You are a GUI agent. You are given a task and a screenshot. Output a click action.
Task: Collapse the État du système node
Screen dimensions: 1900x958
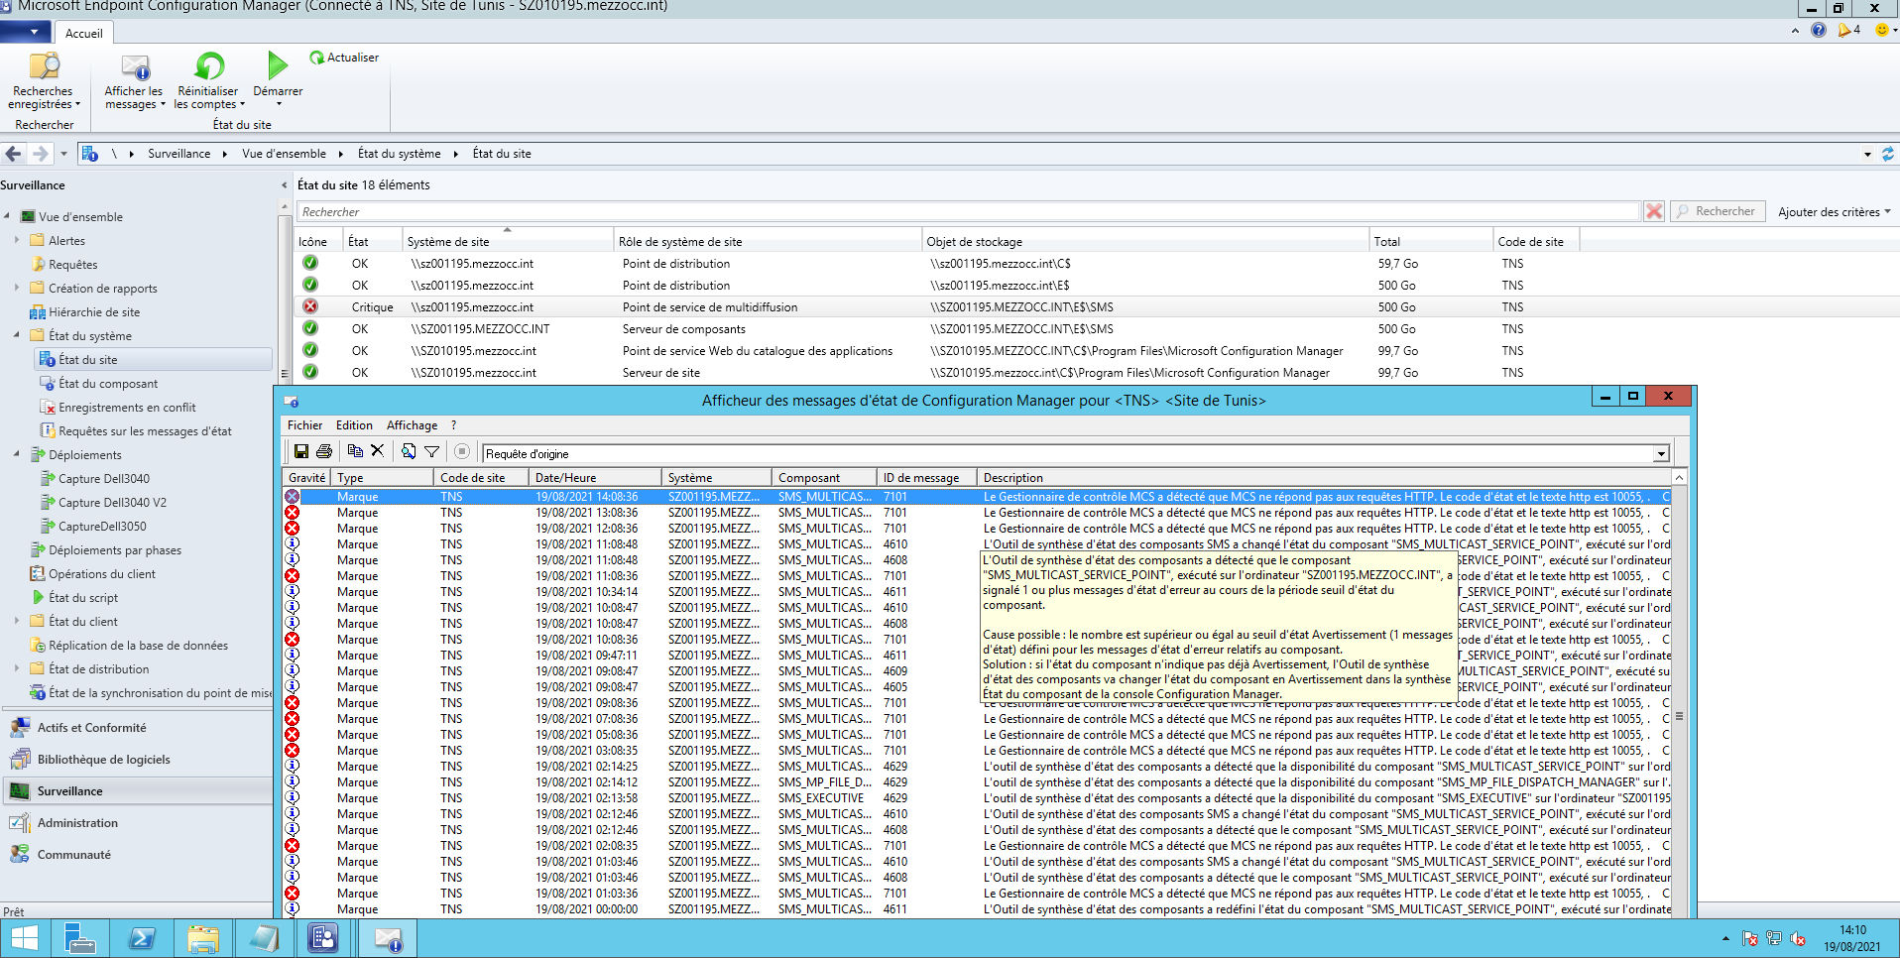(17, 335)
